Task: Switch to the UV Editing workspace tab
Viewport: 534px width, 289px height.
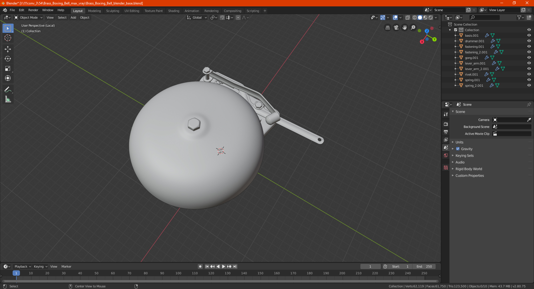Action: [132, 11]
